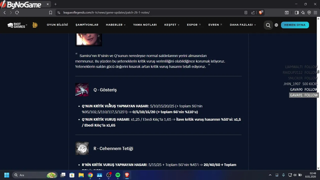The height and width of the screenshot is (180, 320).
Task: Open microphone tray icon
Action: 283,175
